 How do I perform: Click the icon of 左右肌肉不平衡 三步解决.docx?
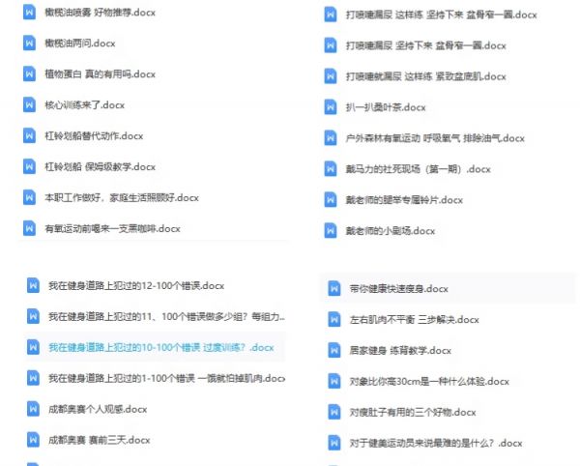pyautogui.click(x=334, y=320)
